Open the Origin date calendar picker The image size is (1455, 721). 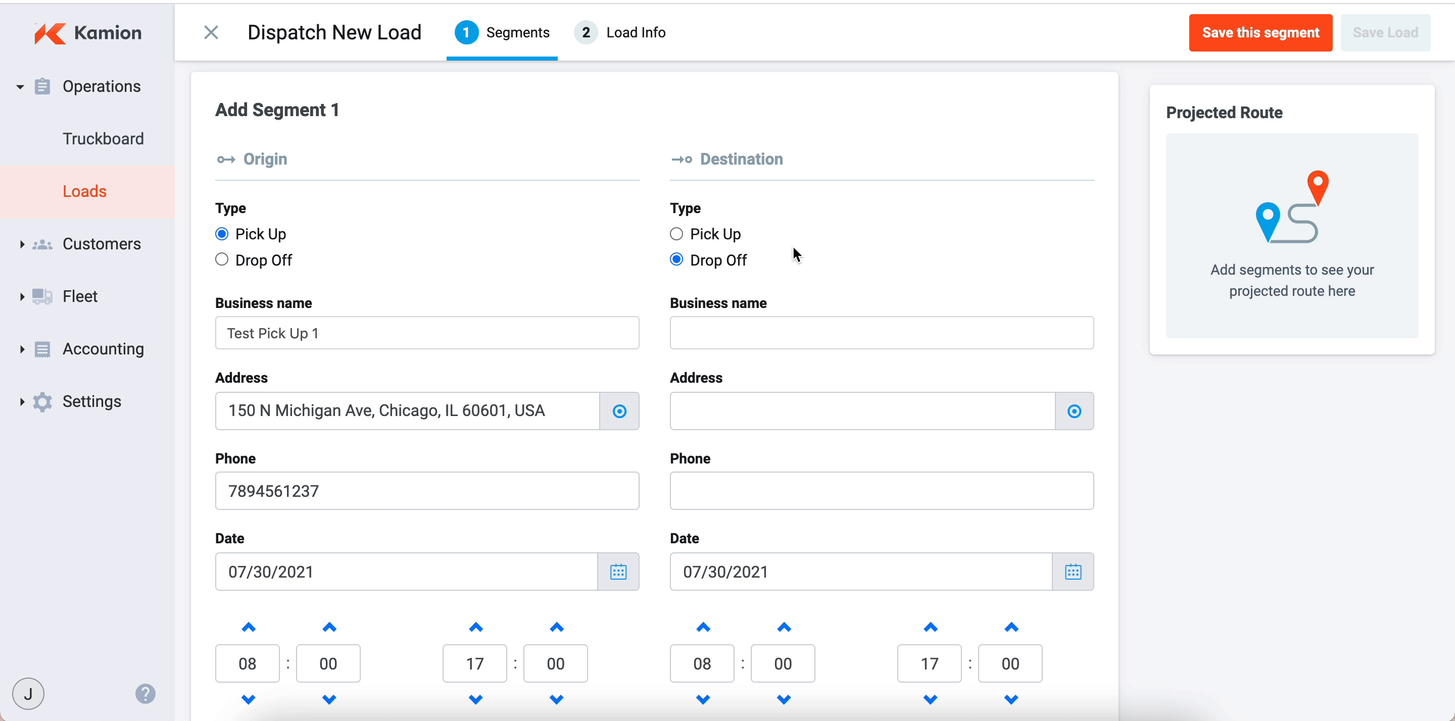[618, 572]
